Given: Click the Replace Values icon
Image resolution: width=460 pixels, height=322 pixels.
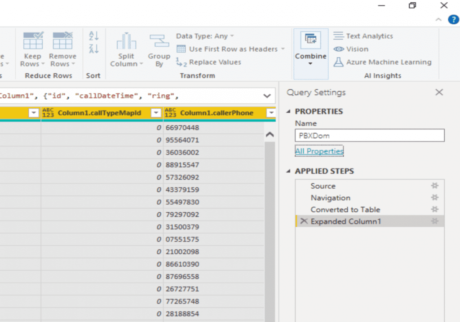Looking at the screenshot, I should click(210, 62).
